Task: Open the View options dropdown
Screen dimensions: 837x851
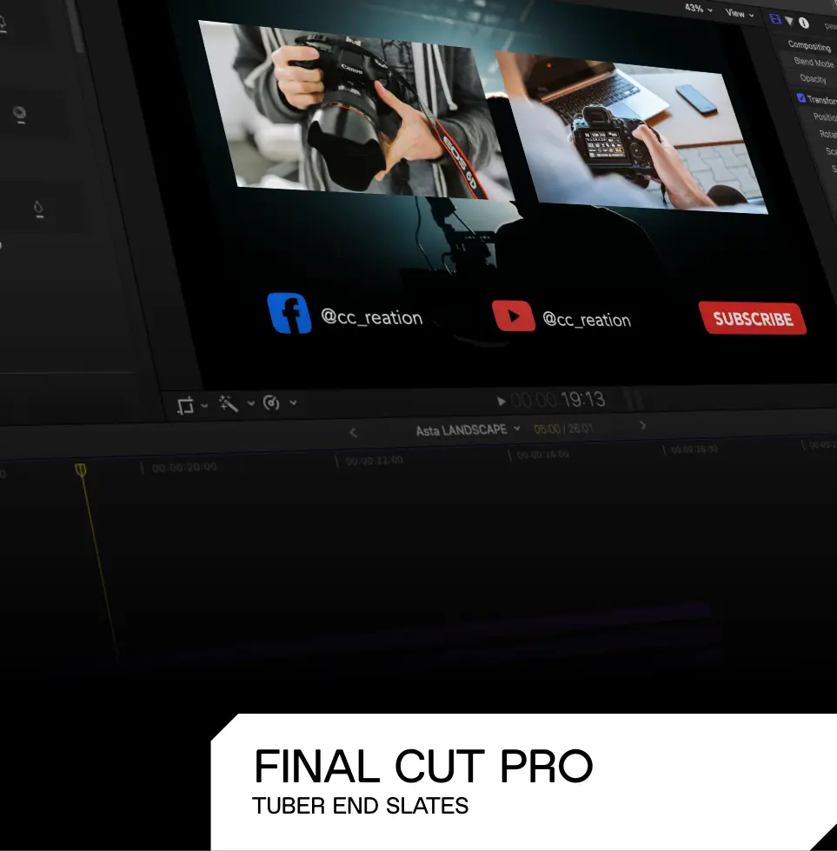Action: [x=740, y=13]
